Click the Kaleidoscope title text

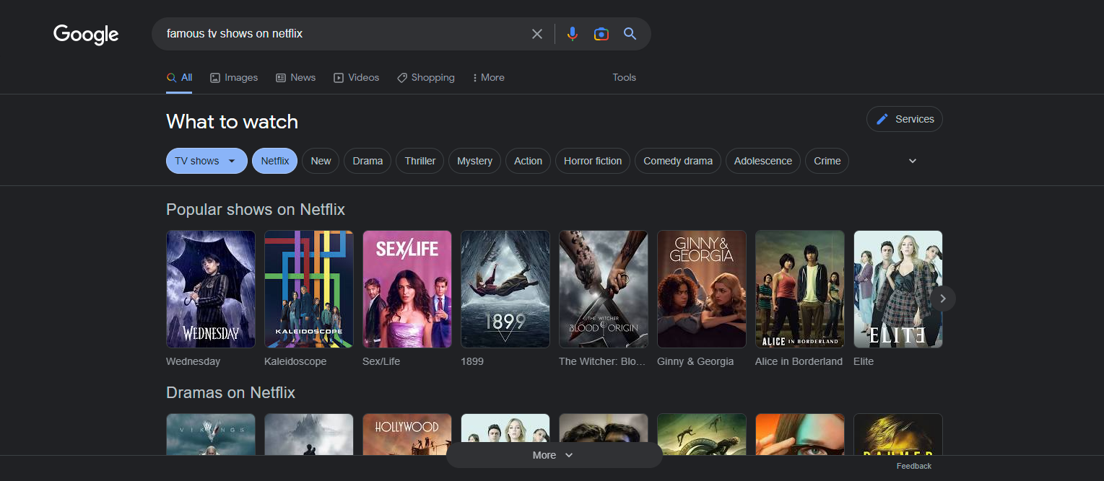point(295,361)
